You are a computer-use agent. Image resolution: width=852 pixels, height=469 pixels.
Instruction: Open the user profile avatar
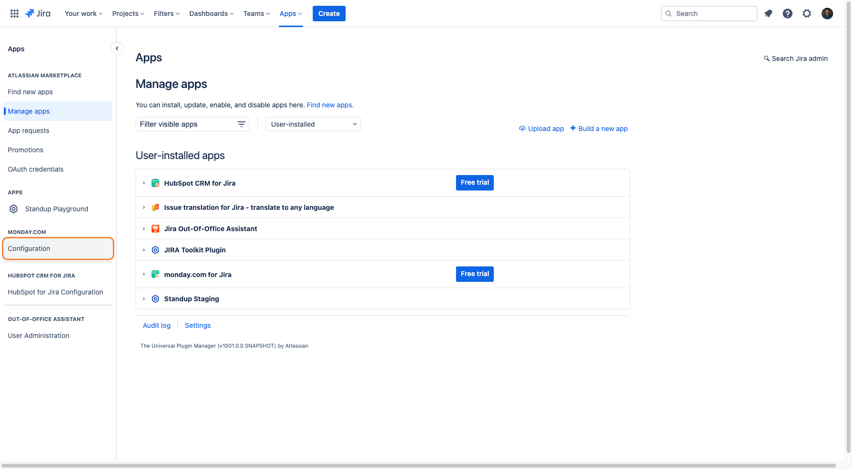click(827, 14)
